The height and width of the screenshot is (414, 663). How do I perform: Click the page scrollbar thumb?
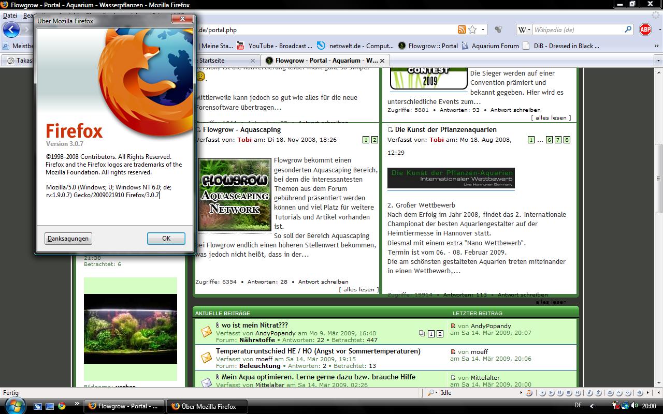click(x=658, y=178)
